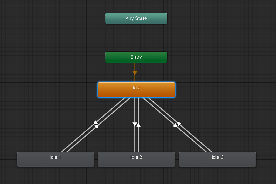Select the Any State node
Image resolution: width=276 pixels, height=184 pixels.
[x=136, y=18]
